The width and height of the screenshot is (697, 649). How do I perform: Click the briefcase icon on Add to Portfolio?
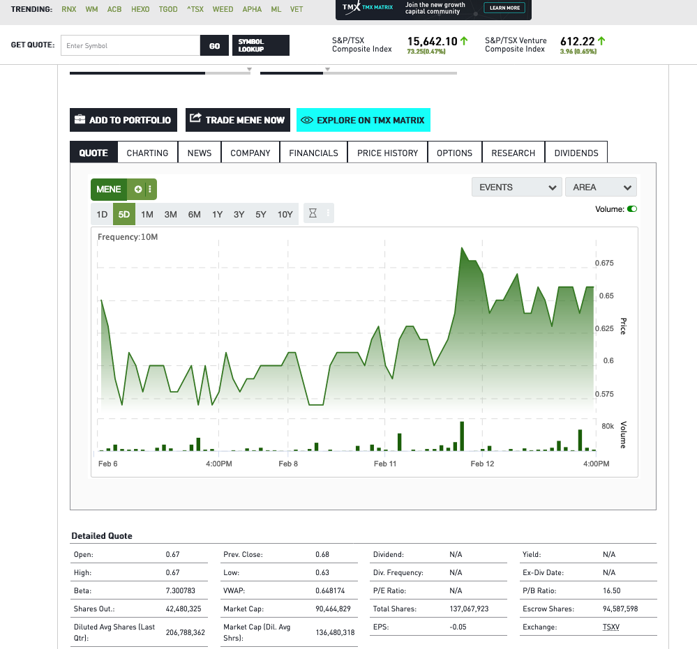point(80,120)
